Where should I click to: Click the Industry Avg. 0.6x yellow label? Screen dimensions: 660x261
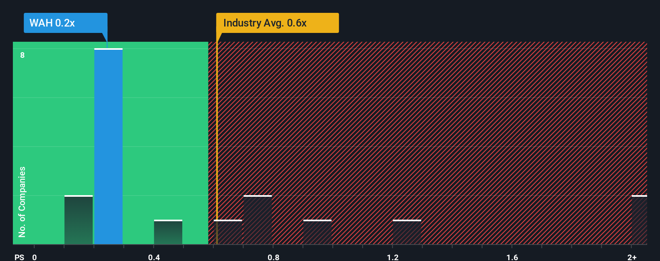click(277, 23)
